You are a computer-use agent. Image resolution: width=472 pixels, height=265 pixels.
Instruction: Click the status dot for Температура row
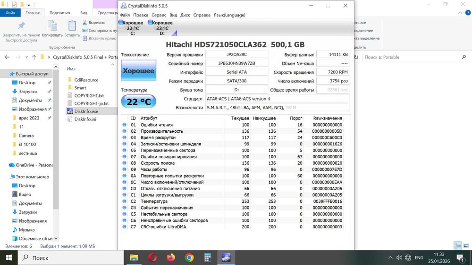(x=124, y=201)
